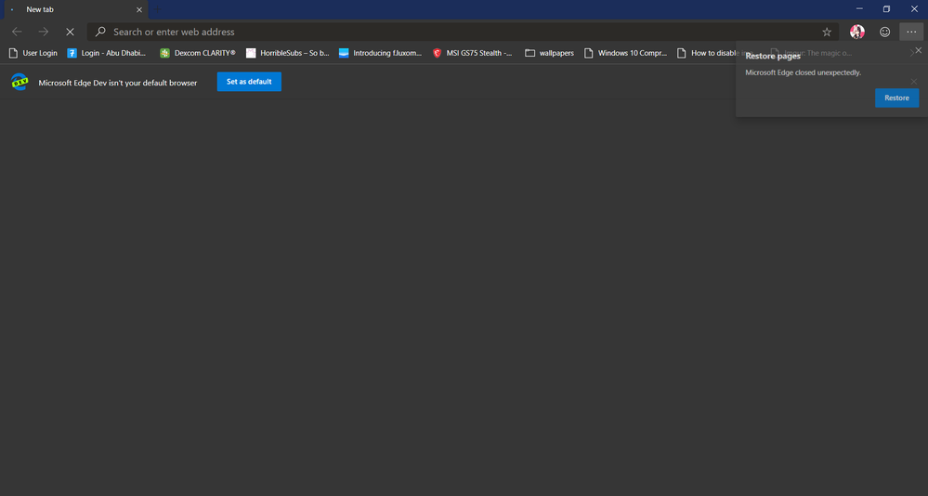Focus the Search or enter web address field
The width and height of the screenshot is (928, 496).
click(463, 32)
